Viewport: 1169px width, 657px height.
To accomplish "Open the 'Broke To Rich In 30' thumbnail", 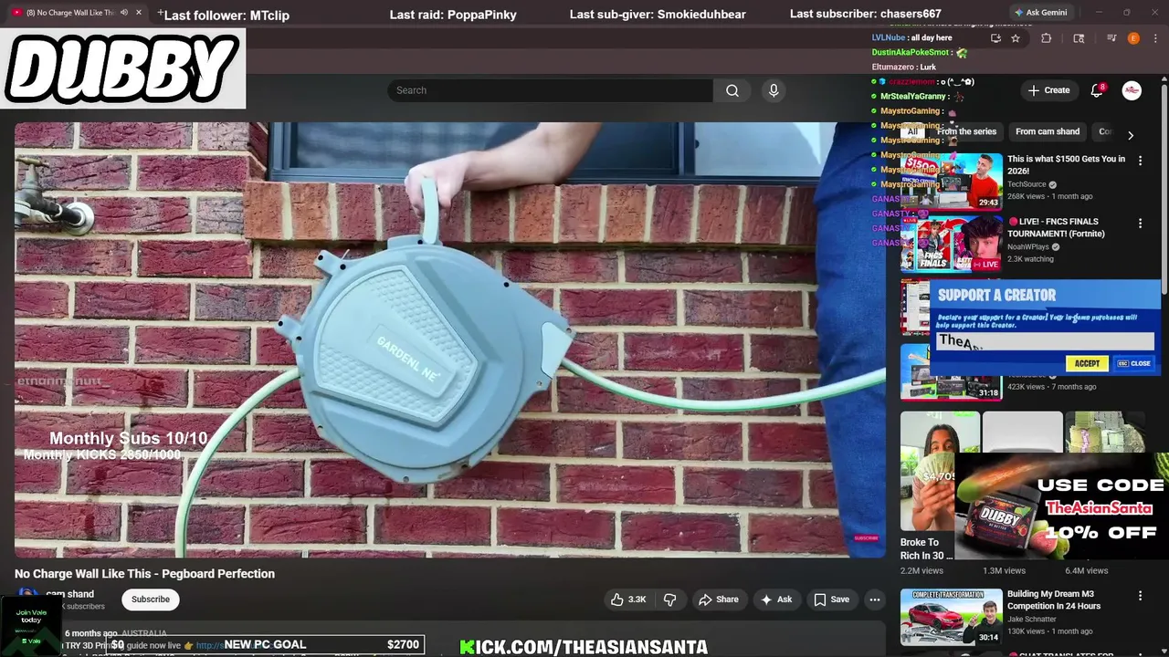I will [940, 471].
